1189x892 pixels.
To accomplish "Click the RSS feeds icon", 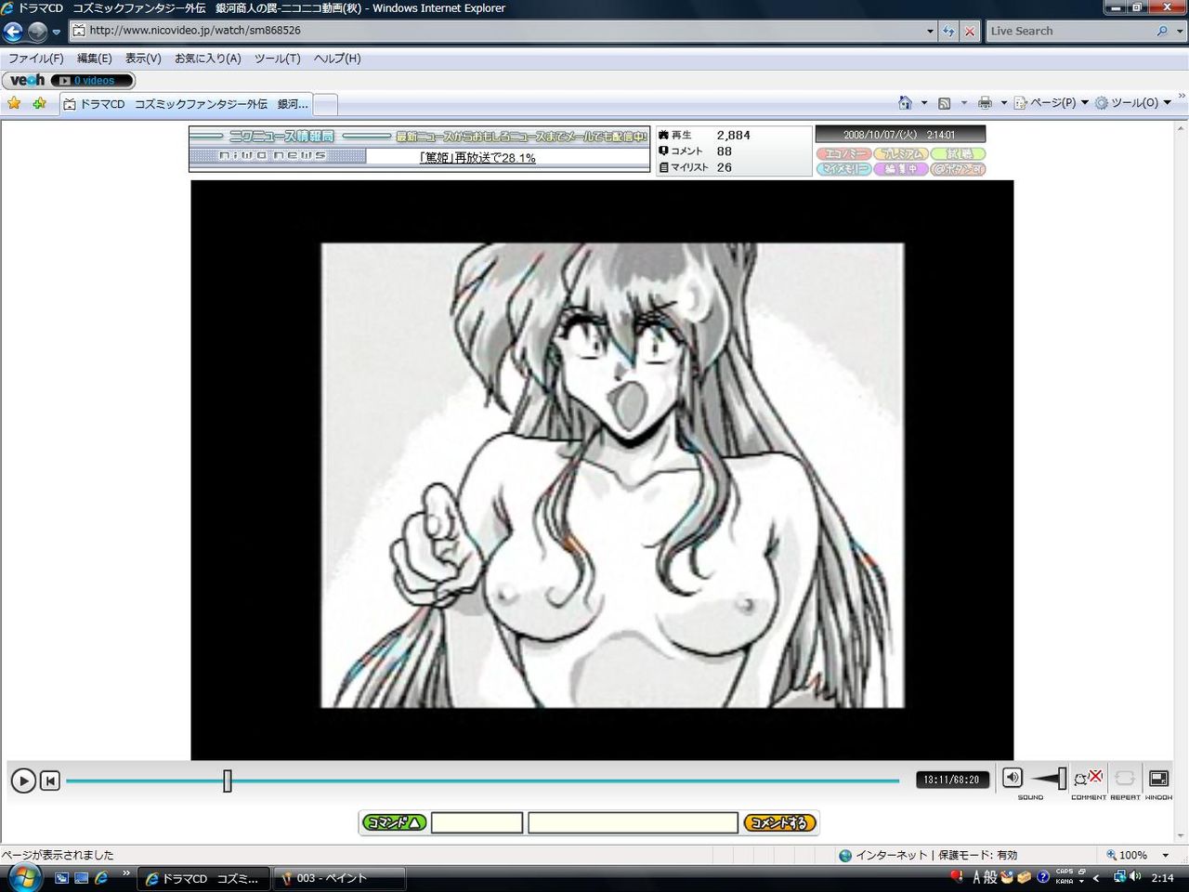I will click(x=944, y=103).
